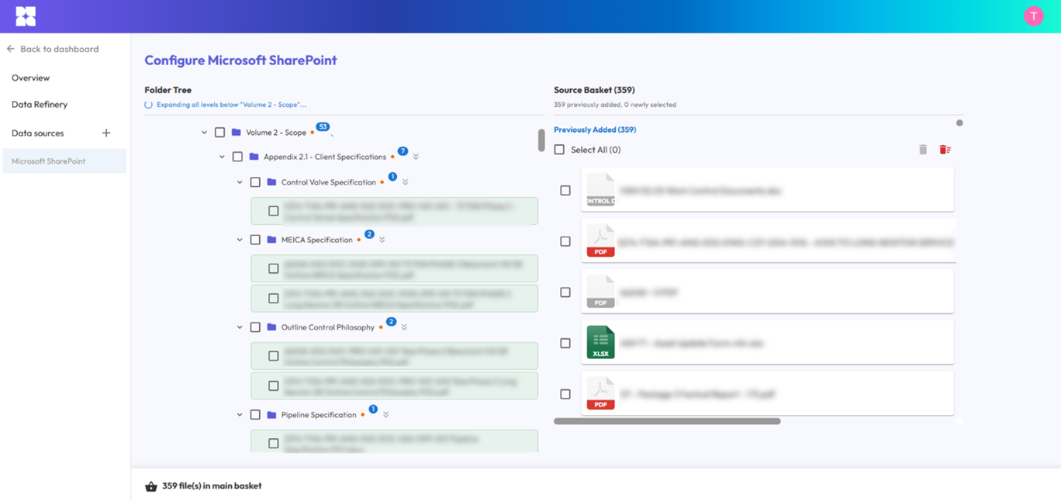Image resolution: width=1061 pixels, height=501 pixels.
Task: Open the user profile avatar T
Action: (x=1033, y=16)
